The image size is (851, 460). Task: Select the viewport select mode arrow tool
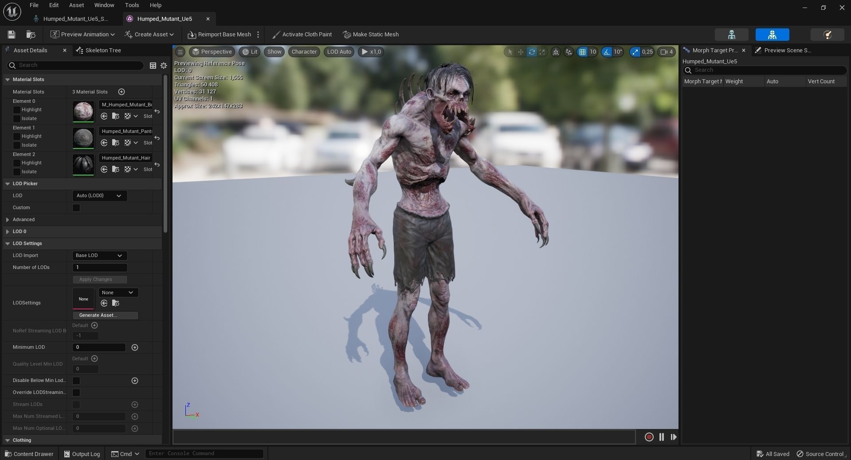510,52
